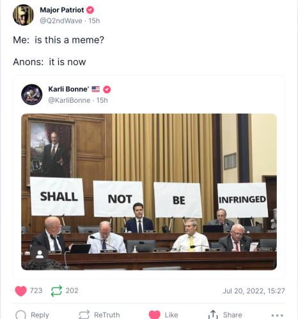Open Major Patriot's profile avatar
This screenshot has height=319, width=298.
[23, 15]
